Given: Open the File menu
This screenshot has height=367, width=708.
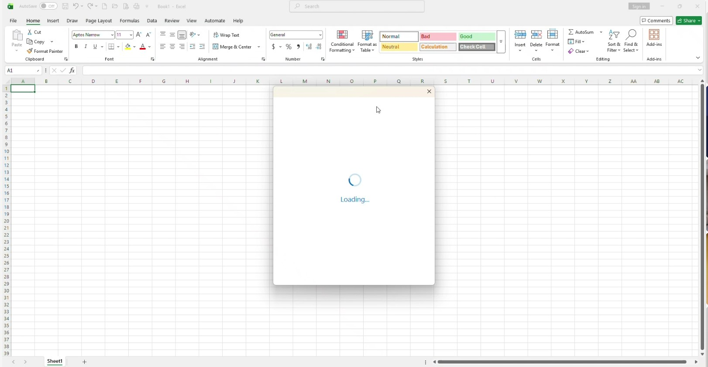Looking at the screenshot, I should click(13, 21).
